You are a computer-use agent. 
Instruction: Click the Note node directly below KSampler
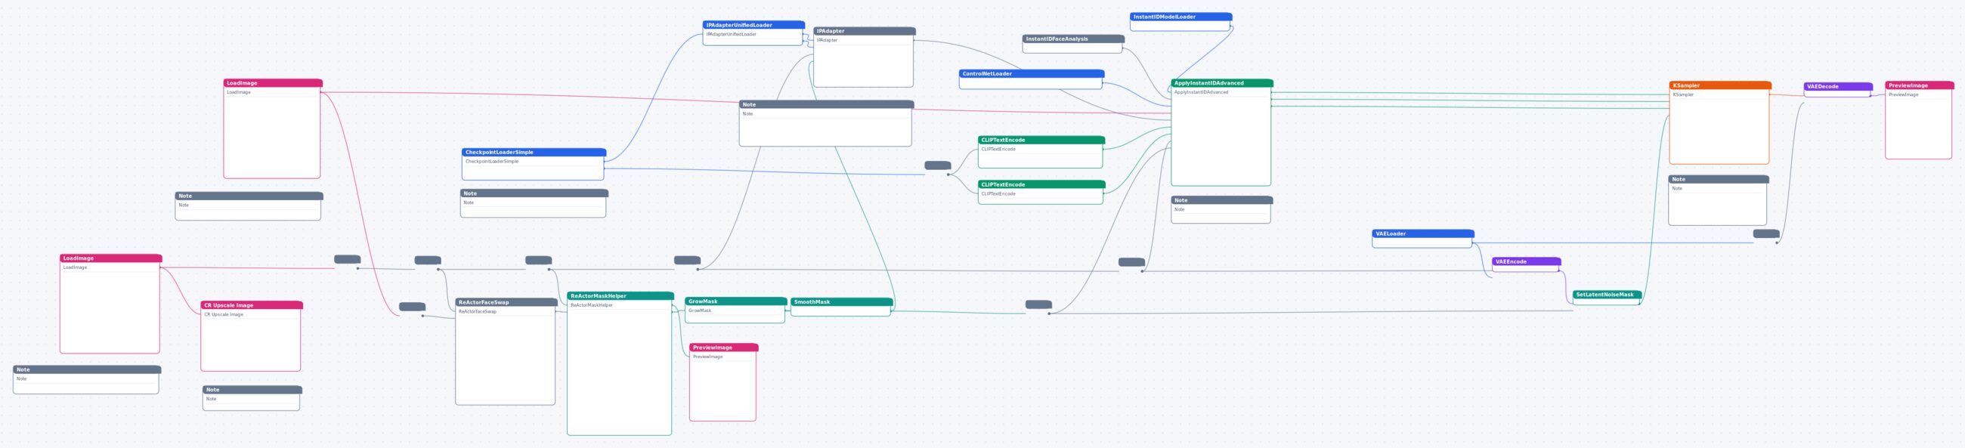pyautogui.click(x=1718, y=200)
